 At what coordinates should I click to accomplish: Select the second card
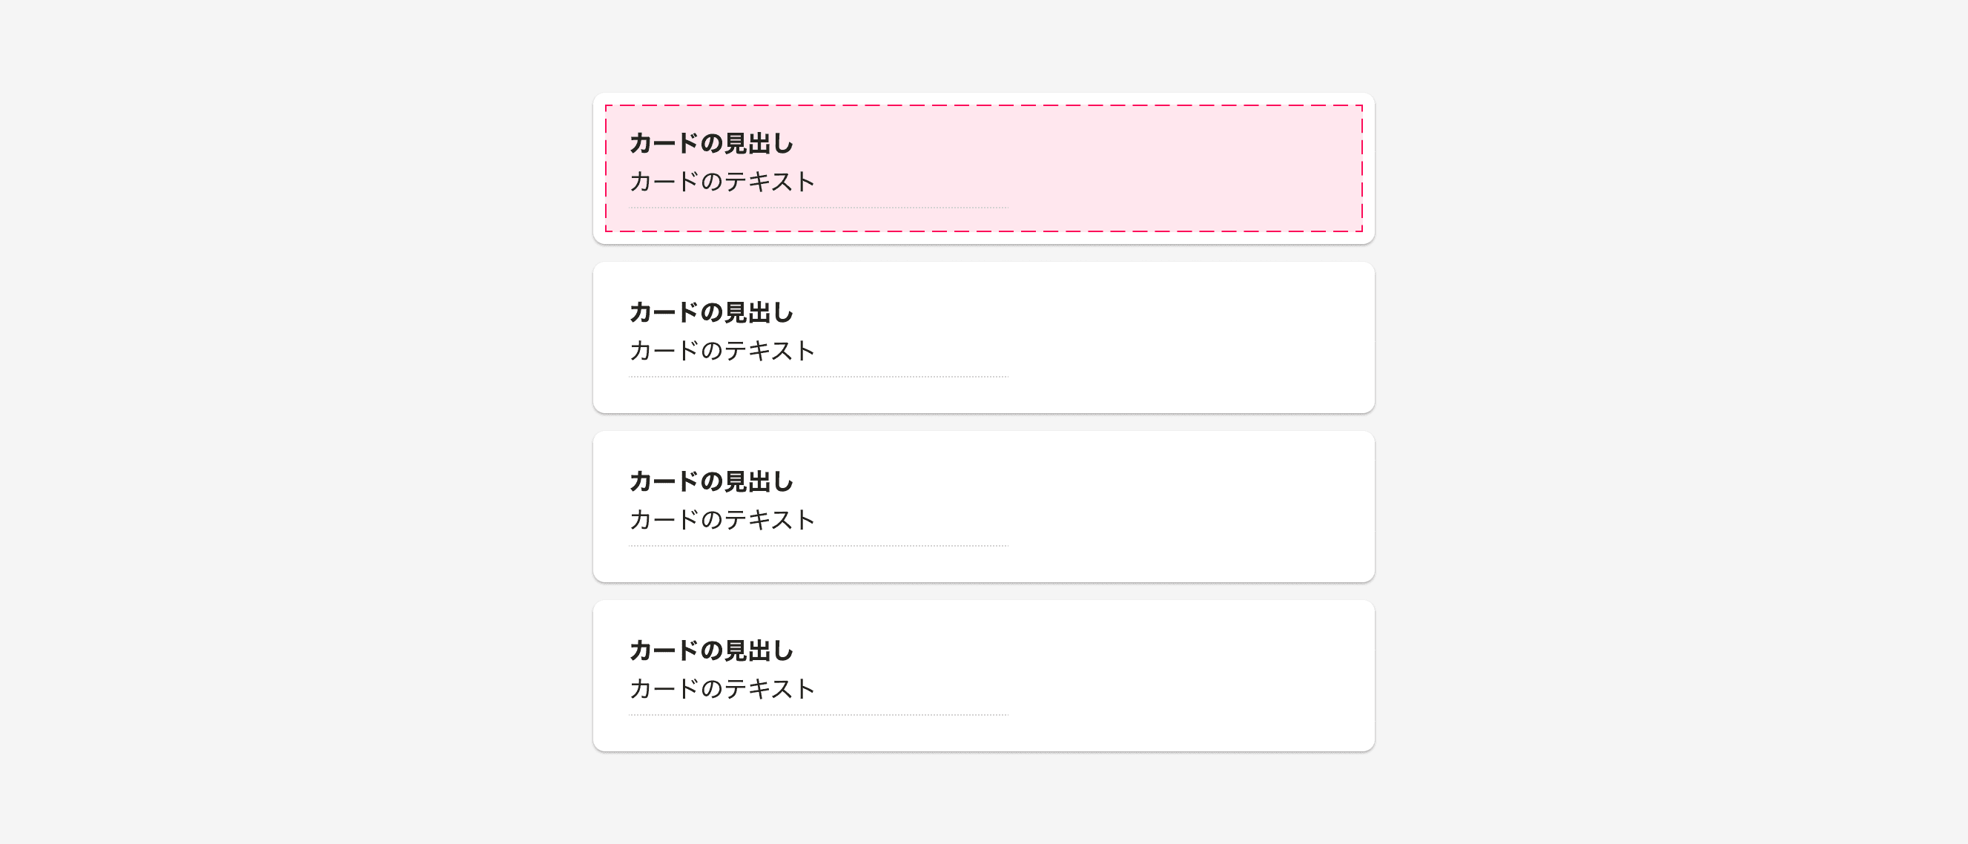point(984,337)
